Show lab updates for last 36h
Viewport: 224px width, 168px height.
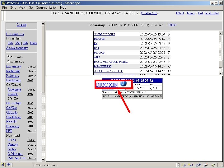click(18, 43)
